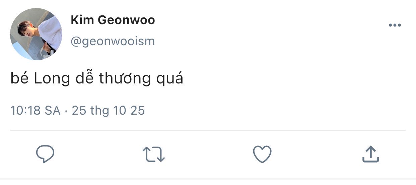
Task: Open the three-dot more options menu
Action: click(x=395, y=25)
